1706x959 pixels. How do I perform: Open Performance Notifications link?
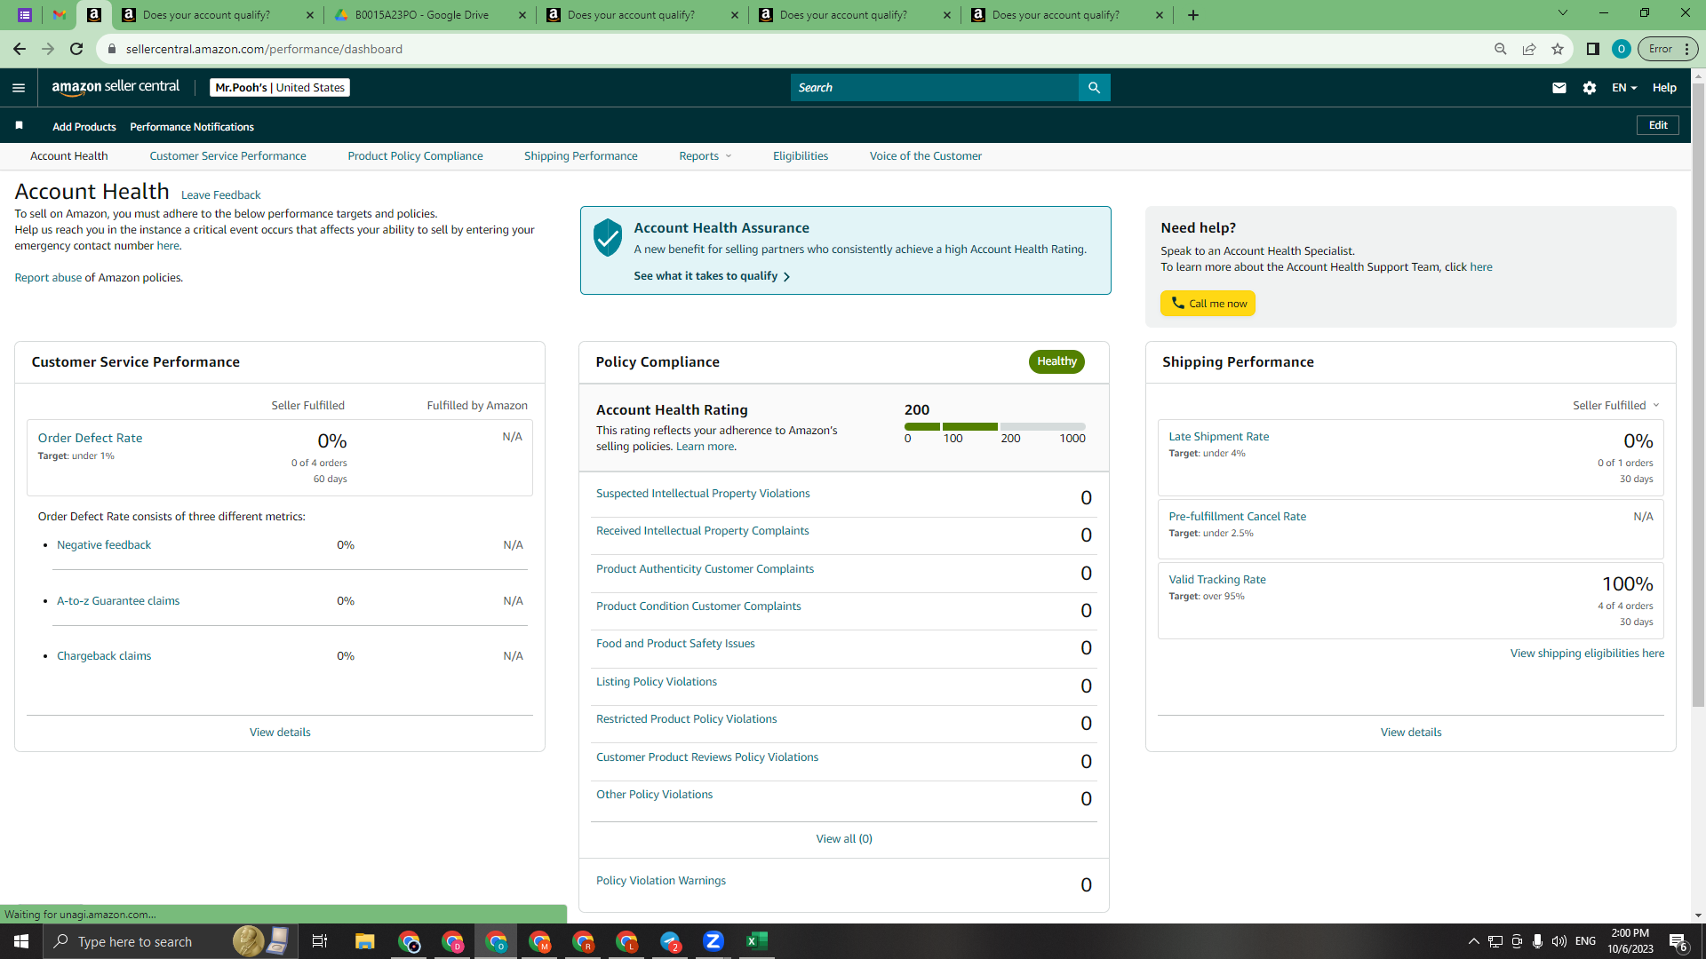[x=192, y=127]
